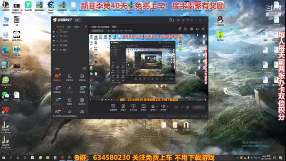Expand the speaker options arrow
The width and height of the screenshot is (286, 161).
coord(167,107)
